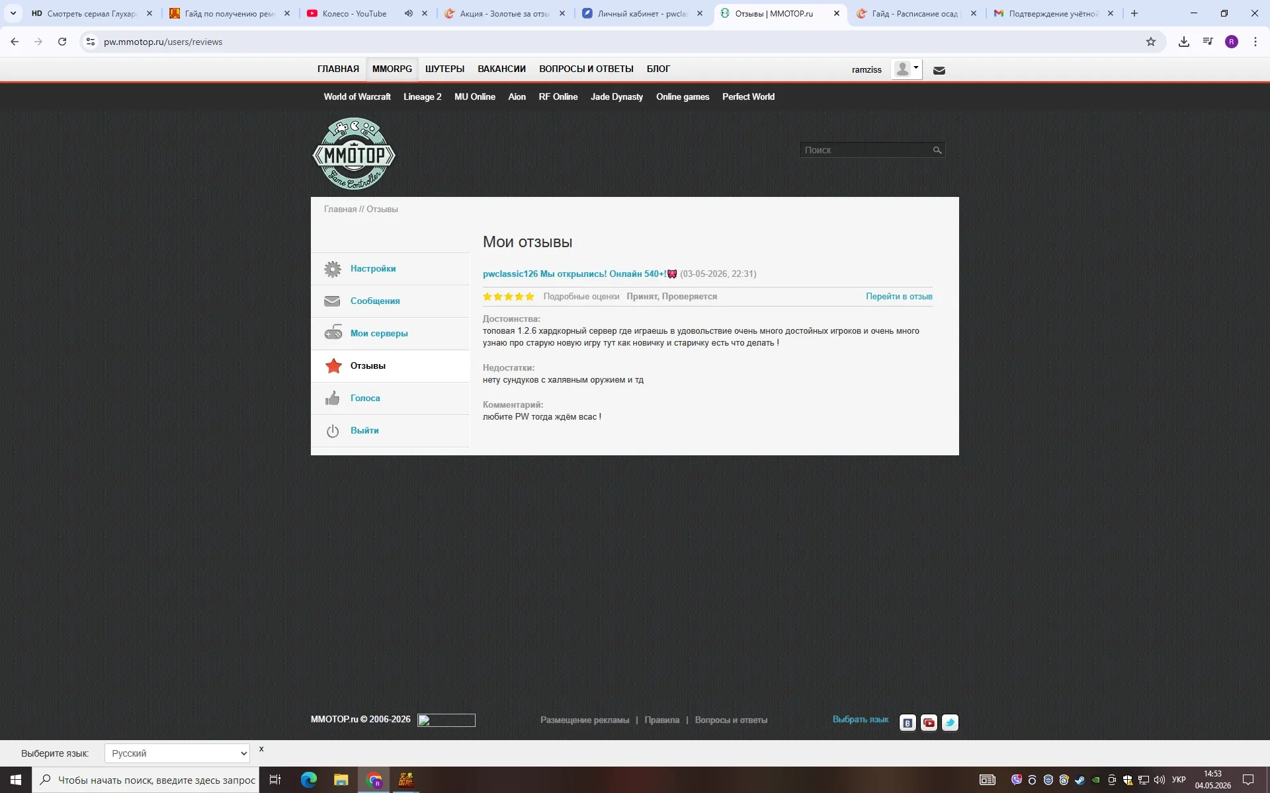The image size is (1270, 793).
Task: Click the Выбрать язык link
Action: point(861,719)
